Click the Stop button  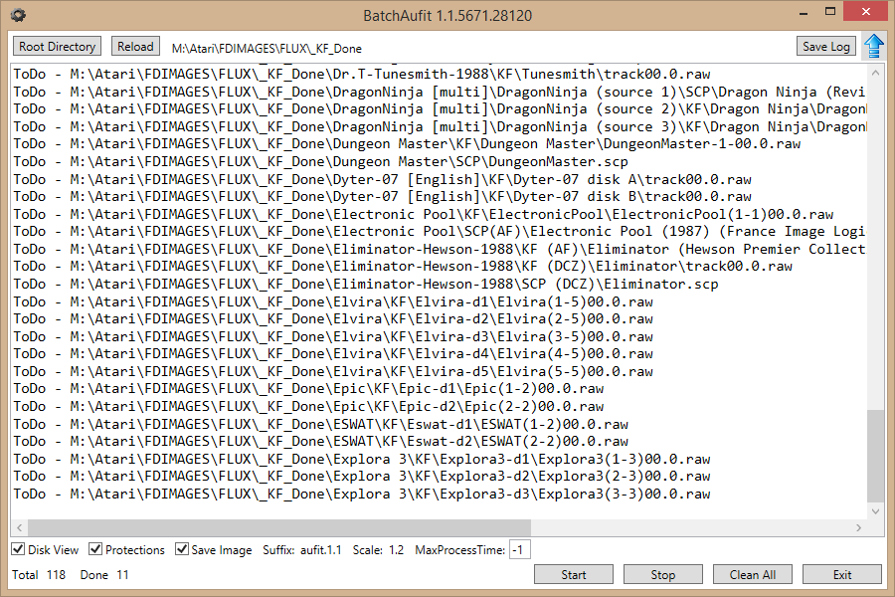[x=662, y=575]
